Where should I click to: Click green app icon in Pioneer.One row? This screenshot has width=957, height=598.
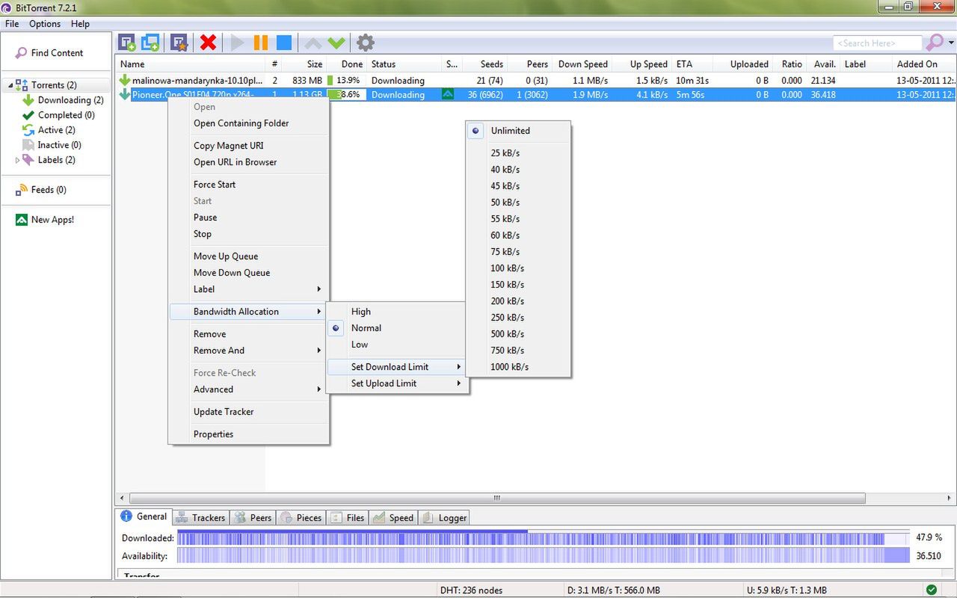(449, 95)
